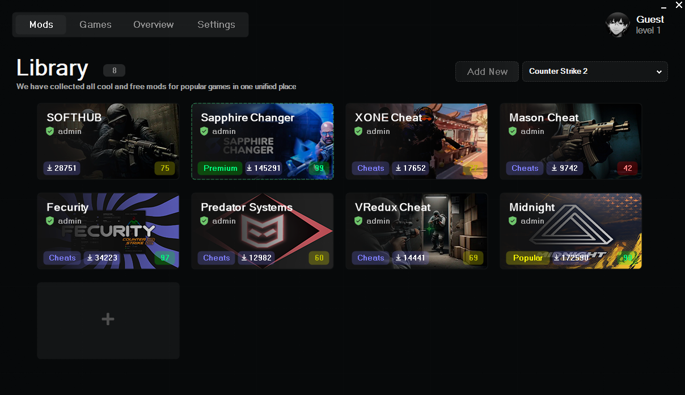This screenshot has height=395, width=685.
Task: Click the 97 rating badge on Fecurity
Action: pos(165,258)
